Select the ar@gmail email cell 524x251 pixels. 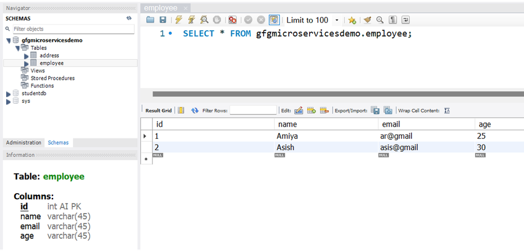tap(426, 136)
